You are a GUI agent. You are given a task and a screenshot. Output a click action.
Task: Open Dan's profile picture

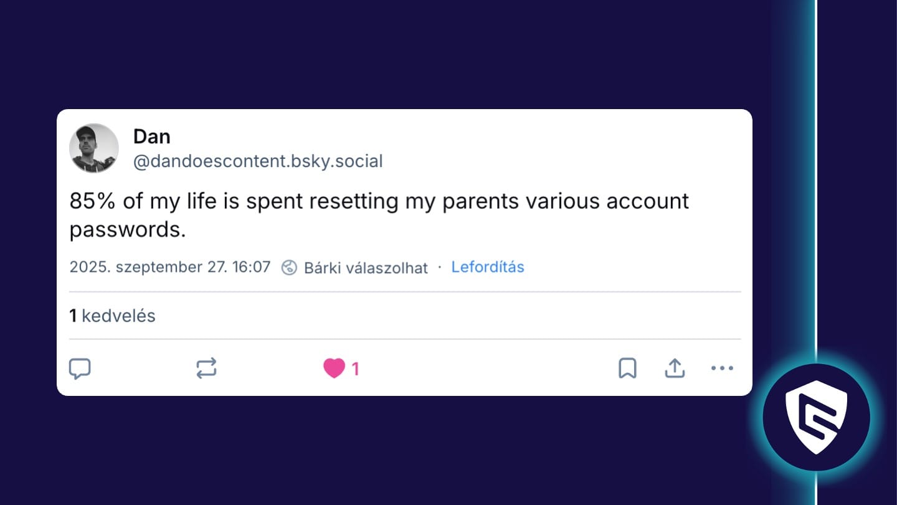[x=93, y=148]
